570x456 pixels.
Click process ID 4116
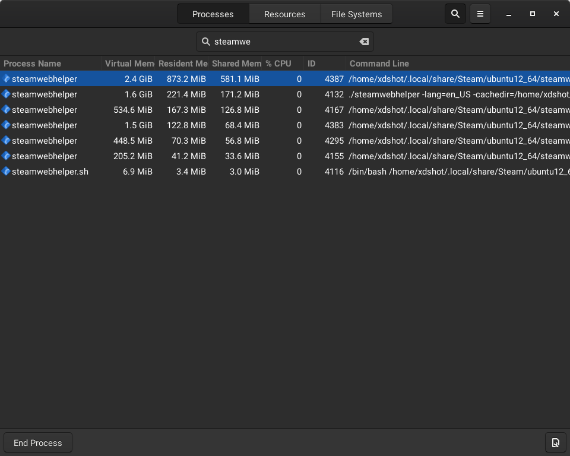tap(334, 172)
